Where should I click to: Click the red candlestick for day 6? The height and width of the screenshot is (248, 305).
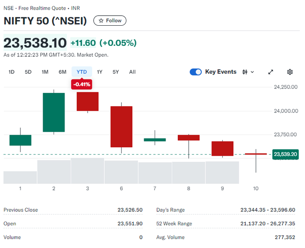tap(121, 126)
